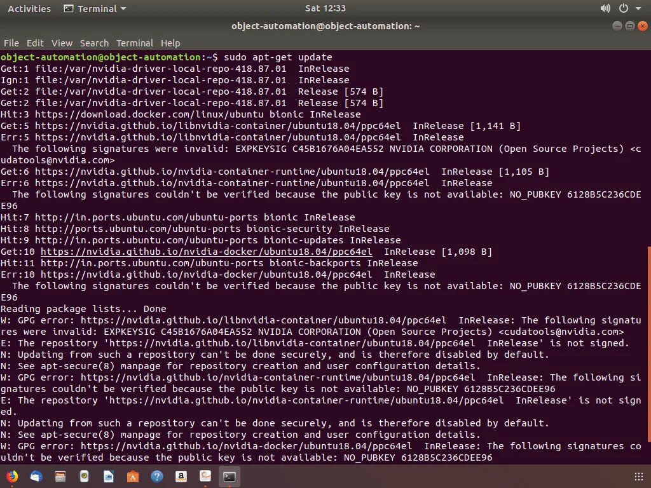Open the Terminal indicator menu in the top bar
This screenshot has height=488, width=651.
click(x=94, y=8)
